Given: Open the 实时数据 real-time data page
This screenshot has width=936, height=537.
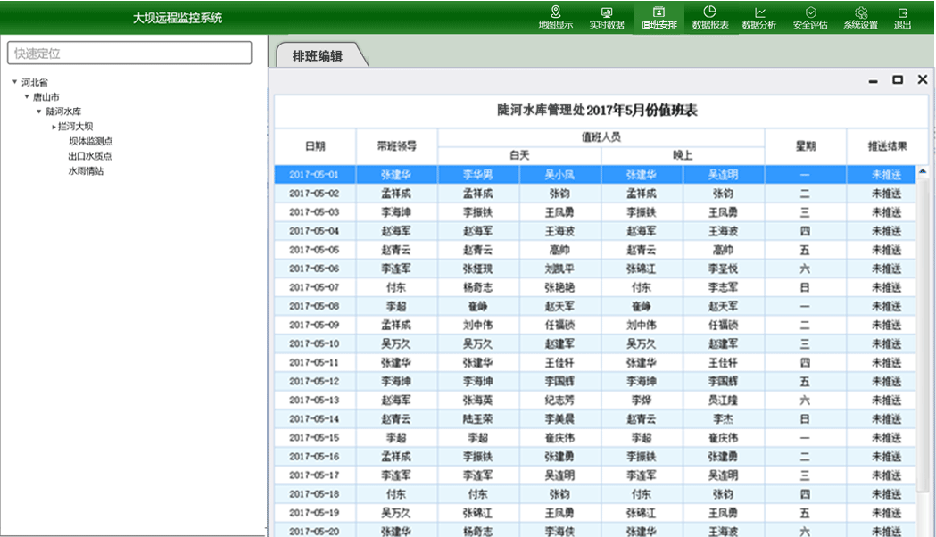Looking at the screenshot, I should pyautogui.click(x=606, y=17).
